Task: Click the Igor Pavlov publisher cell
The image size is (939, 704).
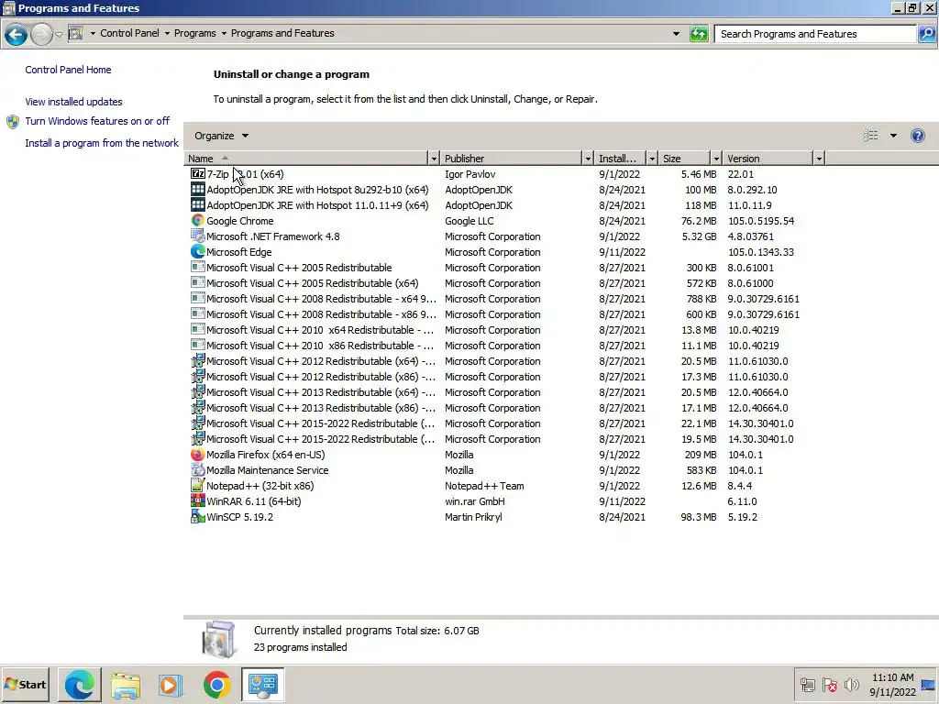Action: [470, 174]
